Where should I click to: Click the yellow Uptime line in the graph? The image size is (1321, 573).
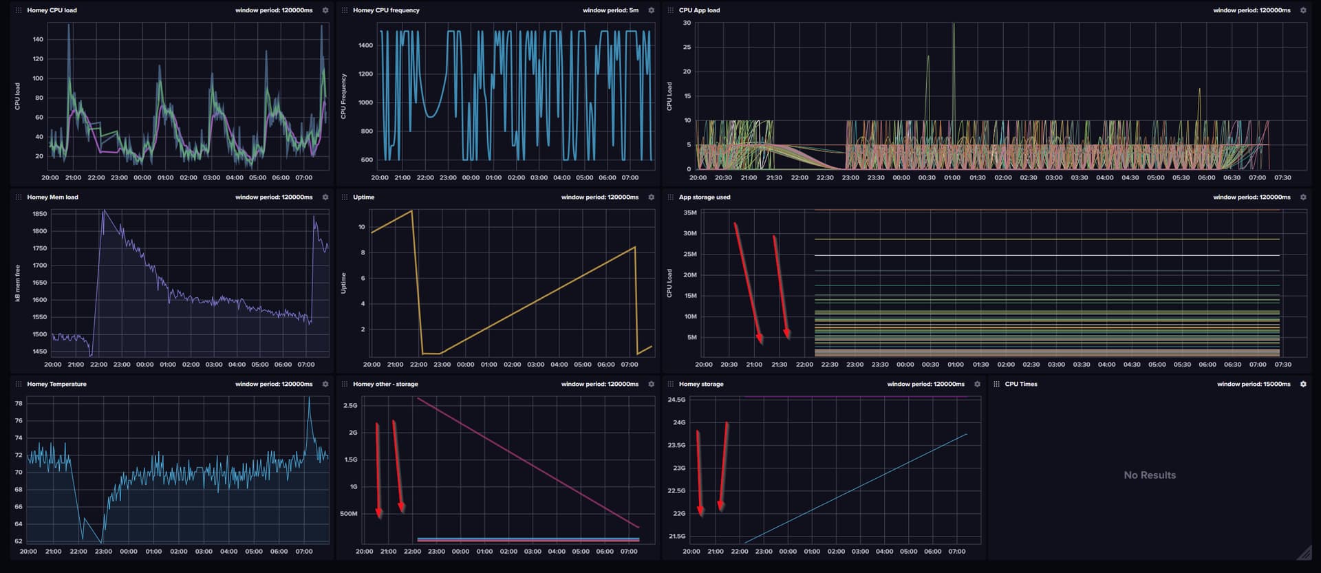coord(537,299)
